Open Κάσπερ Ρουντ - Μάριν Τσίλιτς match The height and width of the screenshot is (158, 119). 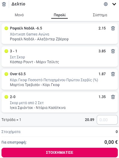(x=34, y=62)
